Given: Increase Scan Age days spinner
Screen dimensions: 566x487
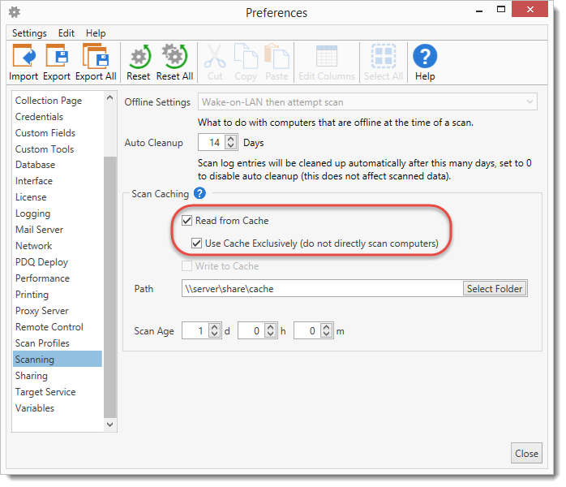Looking at the screenshot, I should tap(214, 327).
